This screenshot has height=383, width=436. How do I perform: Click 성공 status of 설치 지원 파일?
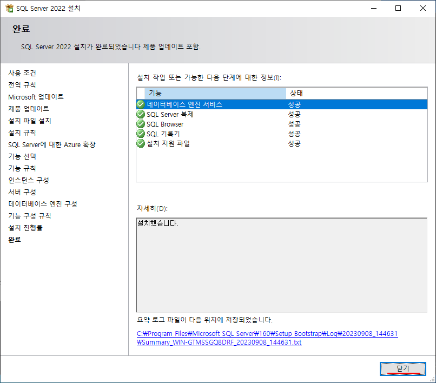click(294, 143)
